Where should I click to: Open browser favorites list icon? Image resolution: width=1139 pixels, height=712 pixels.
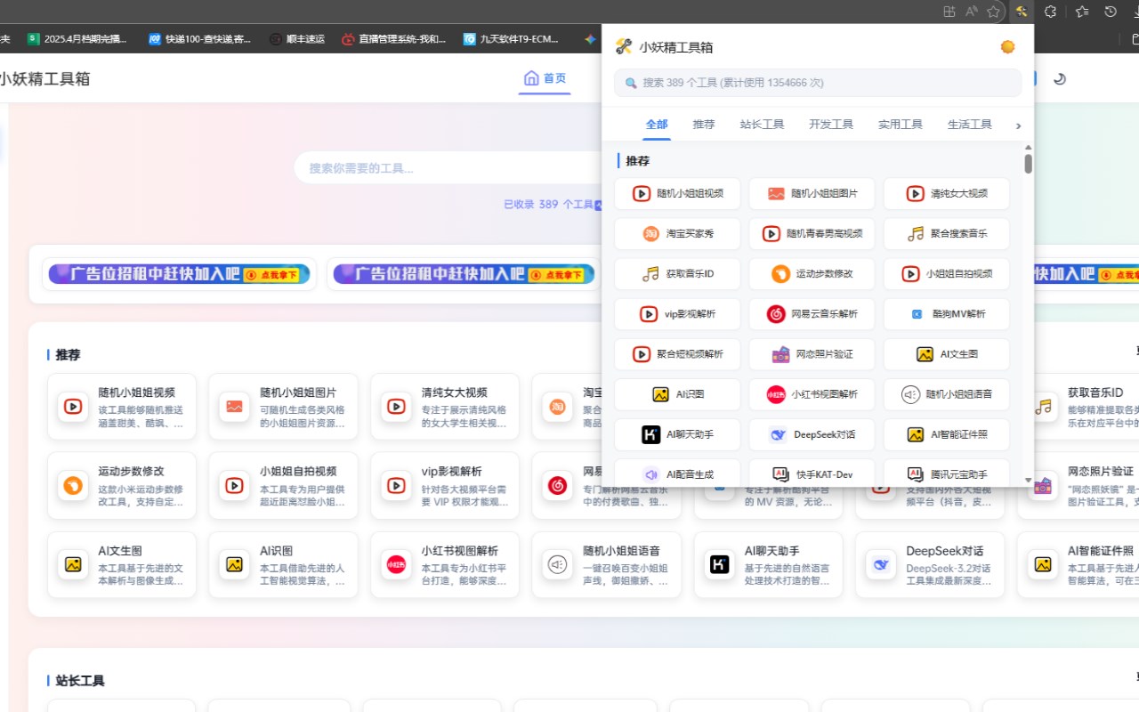tap(1081, 12)
